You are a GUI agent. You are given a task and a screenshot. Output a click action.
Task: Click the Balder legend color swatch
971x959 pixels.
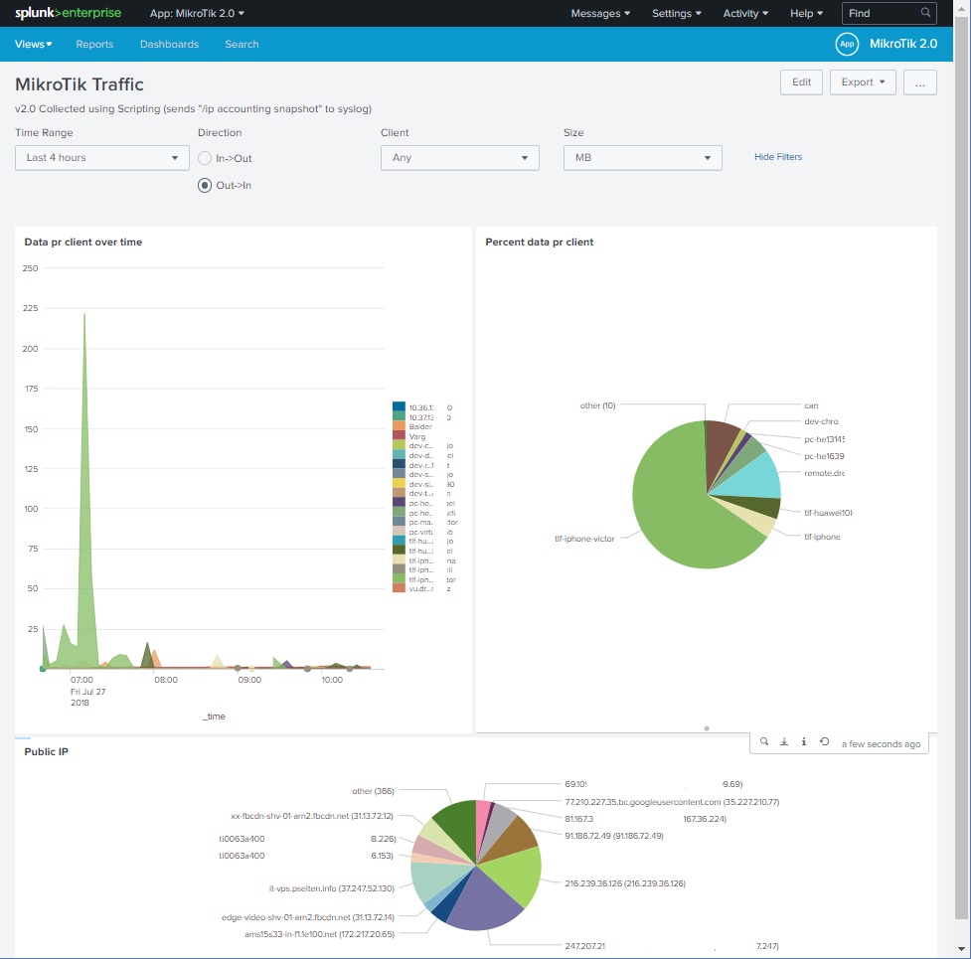[x=399, y=426]
